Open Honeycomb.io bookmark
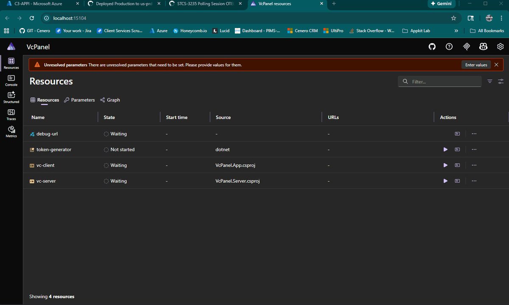This screenshot has height=305, width=509. click(x=190, y=31)
